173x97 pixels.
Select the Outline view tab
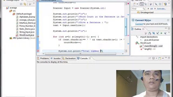click(x=138, y=29)
